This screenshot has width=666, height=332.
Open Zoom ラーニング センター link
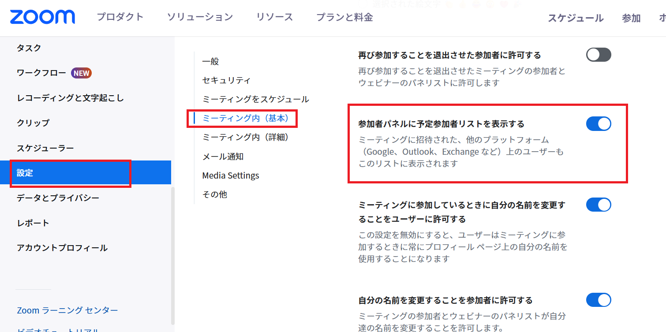pyautogui.click(x=67, y=310)
